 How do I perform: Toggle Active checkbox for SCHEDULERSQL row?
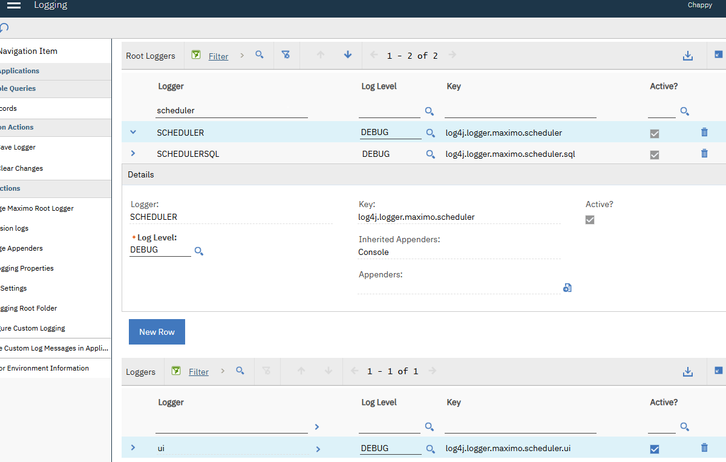pyautogui.click(x=654, y=155)
